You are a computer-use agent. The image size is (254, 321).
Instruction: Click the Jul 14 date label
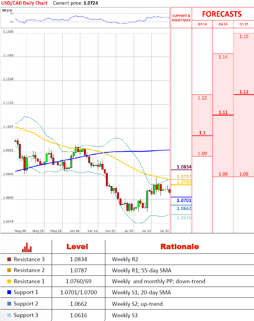[147, 231]
